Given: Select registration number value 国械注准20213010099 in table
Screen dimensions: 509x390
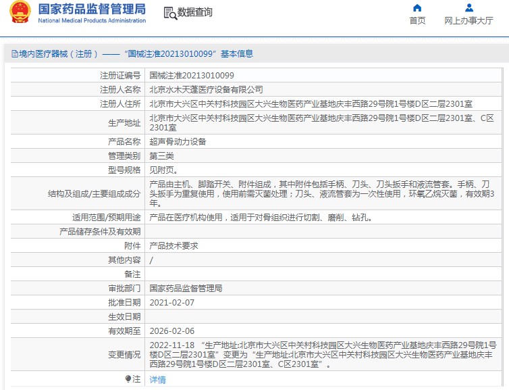Looking at the screenshot, I should tap(192, 76).
